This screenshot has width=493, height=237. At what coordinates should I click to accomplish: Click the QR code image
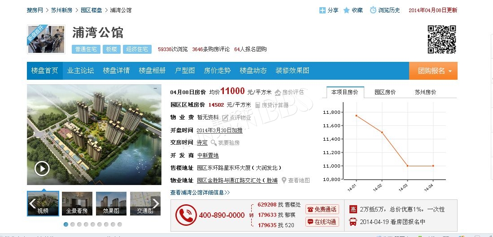(x=442, y=39)
